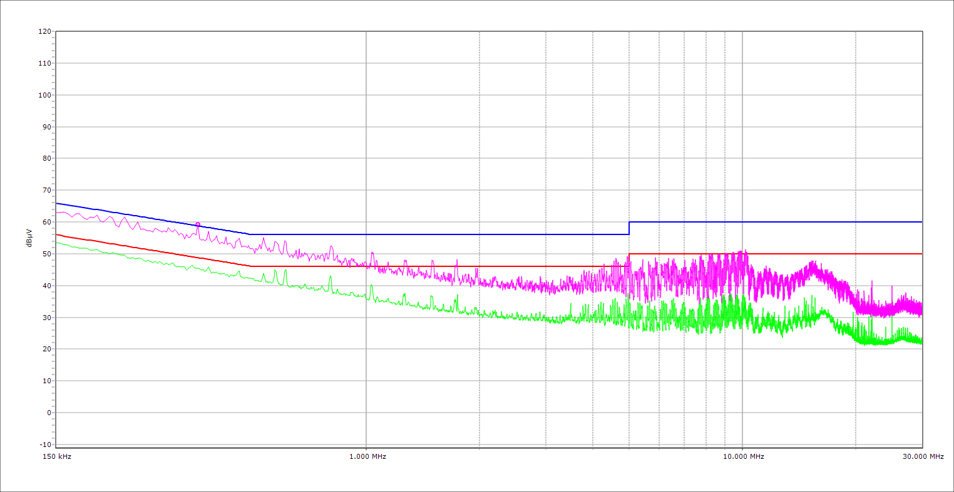
Task: Click the -10 label on the y-axis
Action: (x=44, y=444)
